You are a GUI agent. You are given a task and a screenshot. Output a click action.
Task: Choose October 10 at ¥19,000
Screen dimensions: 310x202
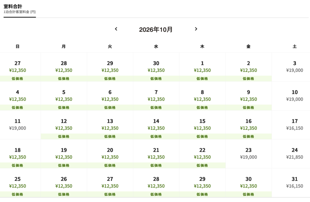(x=294, y=96)
